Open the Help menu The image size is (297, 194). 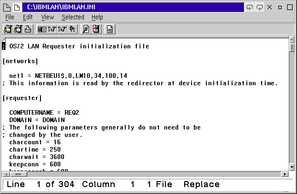click(97, 17)
